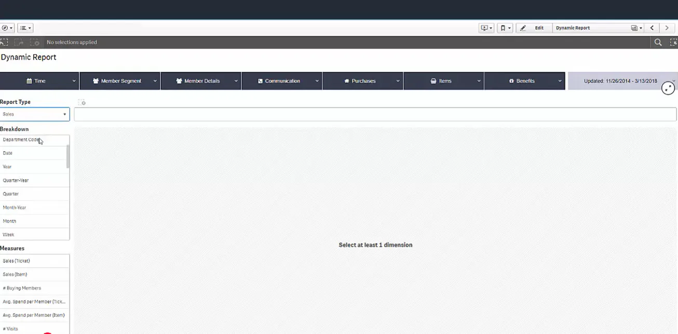
Task: Click the small clear icon beside Report Type
Action: coord(82,102)
